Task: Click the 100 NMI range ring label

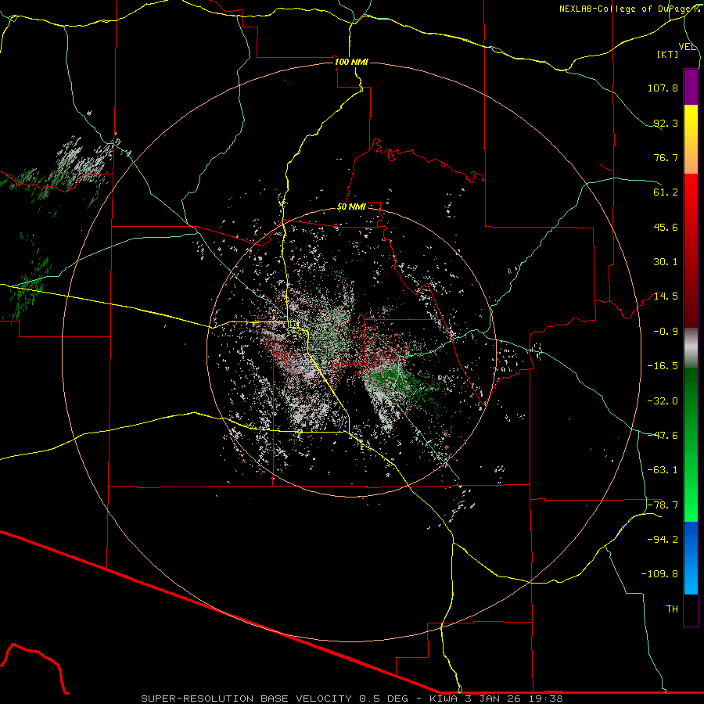Action: click(351, 62)
